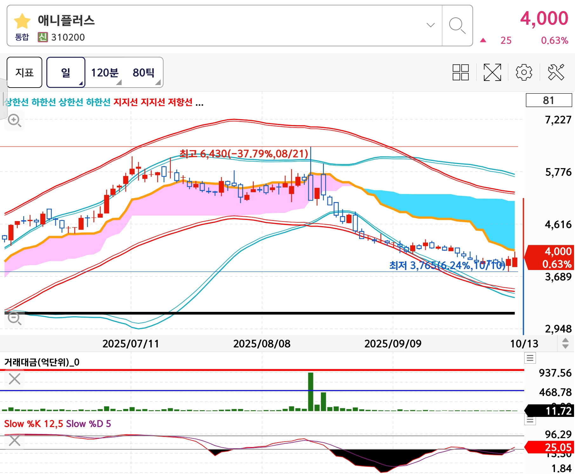
Task: Click the 5,776 price axis value
Action: [x=558, y=172]
